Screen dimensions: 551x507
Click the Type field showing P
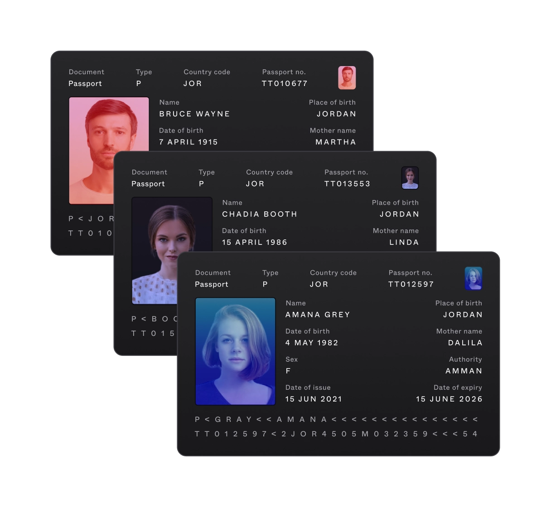tap(265, 284)
